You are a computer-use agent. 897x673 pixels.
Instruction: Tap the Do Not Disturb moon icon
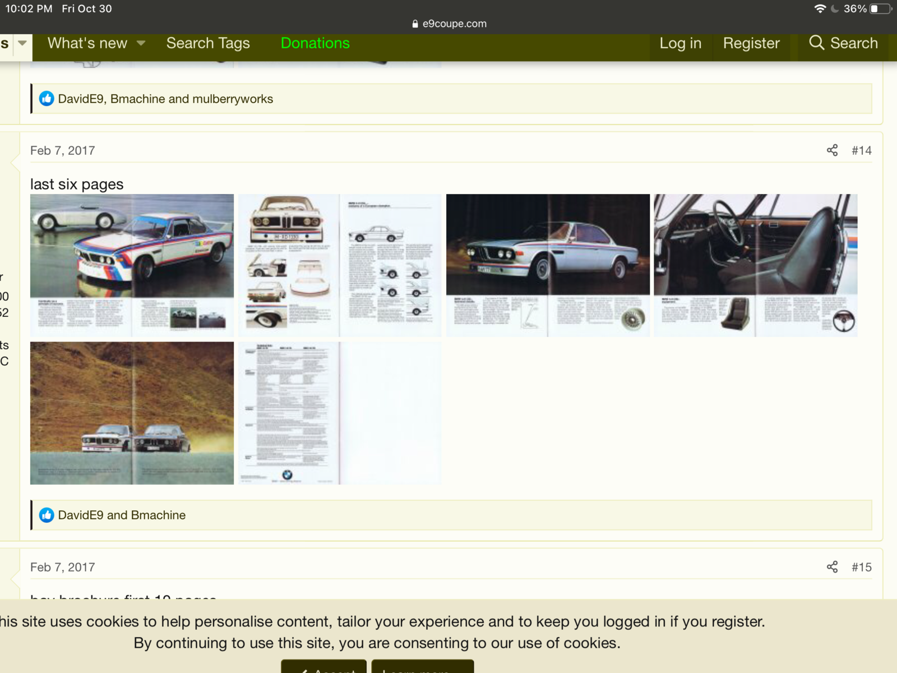[x=835, y=9]
